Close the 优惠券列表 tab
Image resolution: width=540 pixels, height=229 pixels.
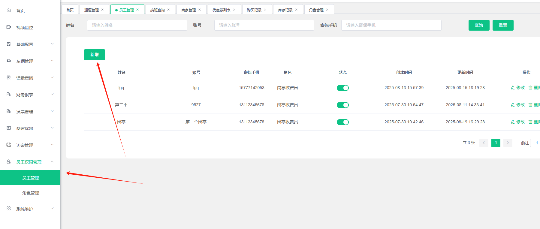pos(234,10)
